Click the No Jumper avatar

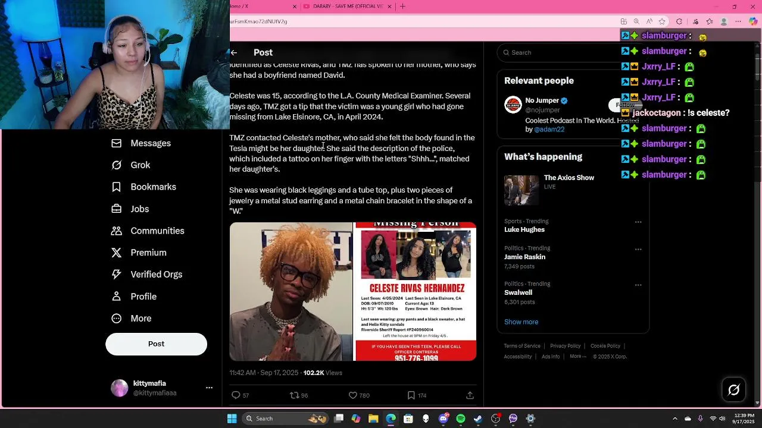[x=513, y=105]
